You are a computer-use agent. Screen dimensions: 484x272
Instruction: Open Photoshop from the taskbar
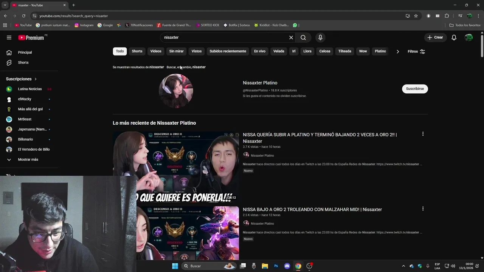(x=276, y=266)
